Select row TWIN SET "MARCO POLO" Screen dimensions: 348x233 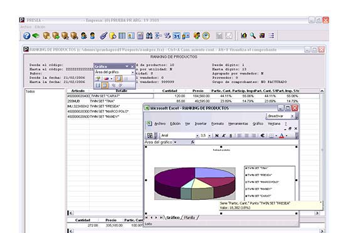(105, 111)
